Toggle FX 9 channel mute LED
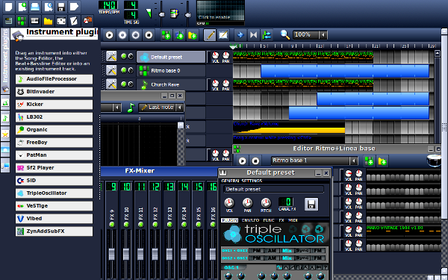The height and width of the screenshot is (280, 448). point(112,225)
